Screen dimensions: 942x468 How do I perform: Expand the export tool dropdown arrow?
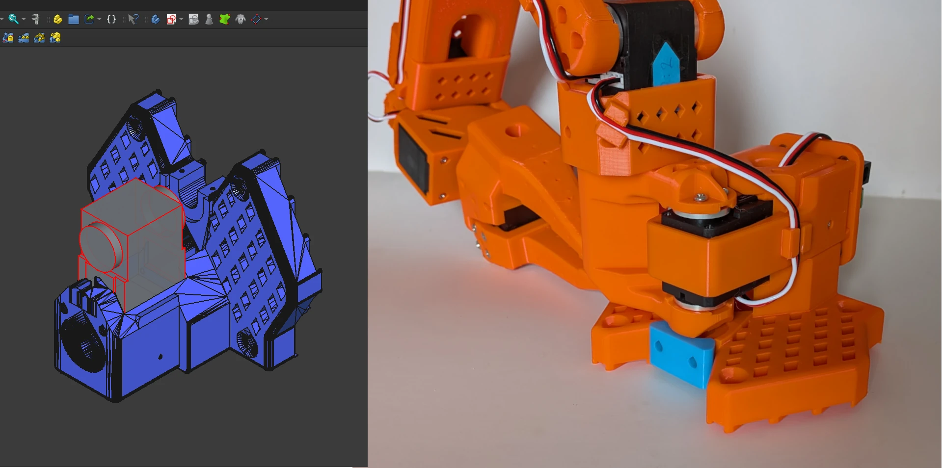99,19
